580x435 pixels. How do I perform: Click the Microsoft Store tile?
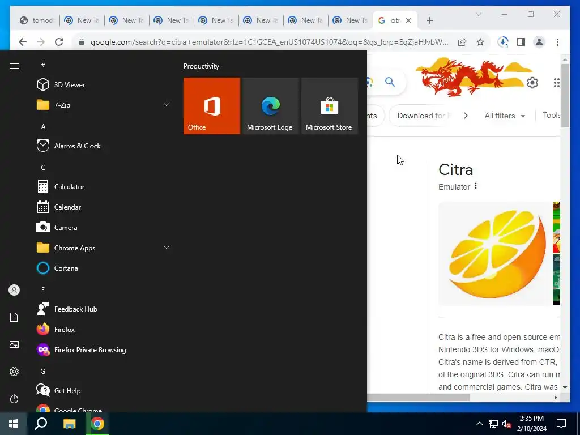pyautogui.click(x=330, y=106)
